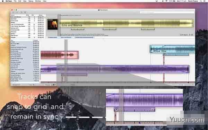
Task: Open the View menu
Action: click(25, 1)
